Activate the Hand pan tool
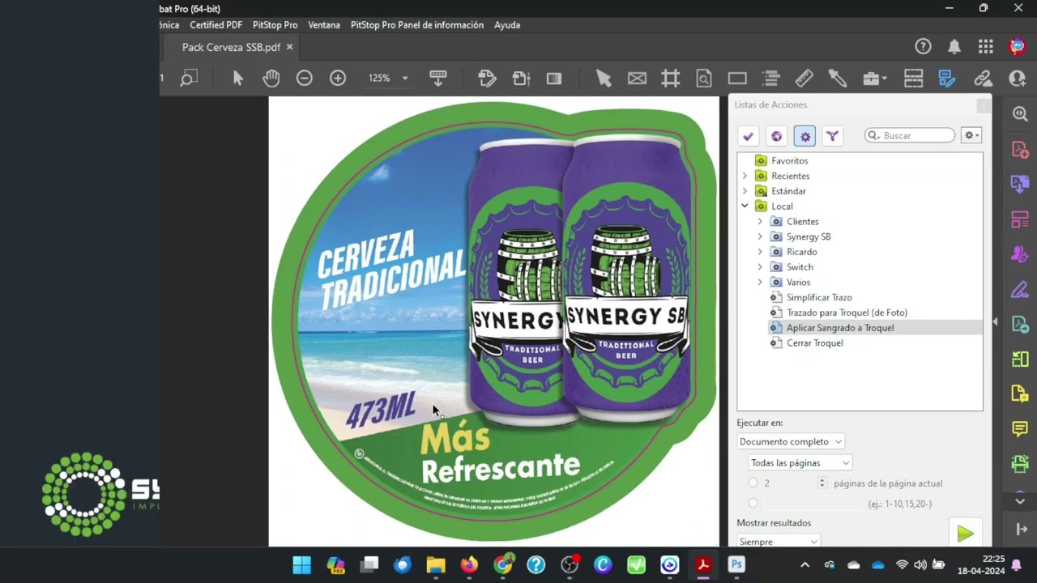 click(x=271, y=79)
